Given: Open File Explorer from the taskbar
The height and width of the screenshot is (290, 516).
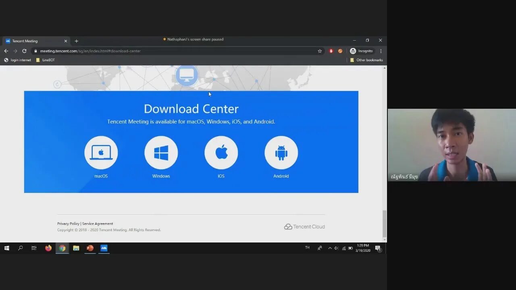Looking at the screenshot, I should tap(76, 248).
